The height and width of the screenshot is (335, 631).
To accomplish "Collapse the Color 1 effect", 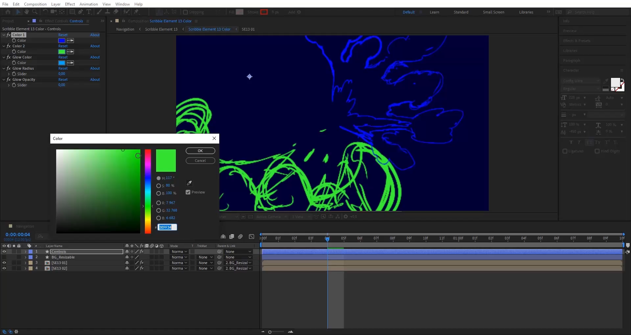I will [x=4, y=35].
